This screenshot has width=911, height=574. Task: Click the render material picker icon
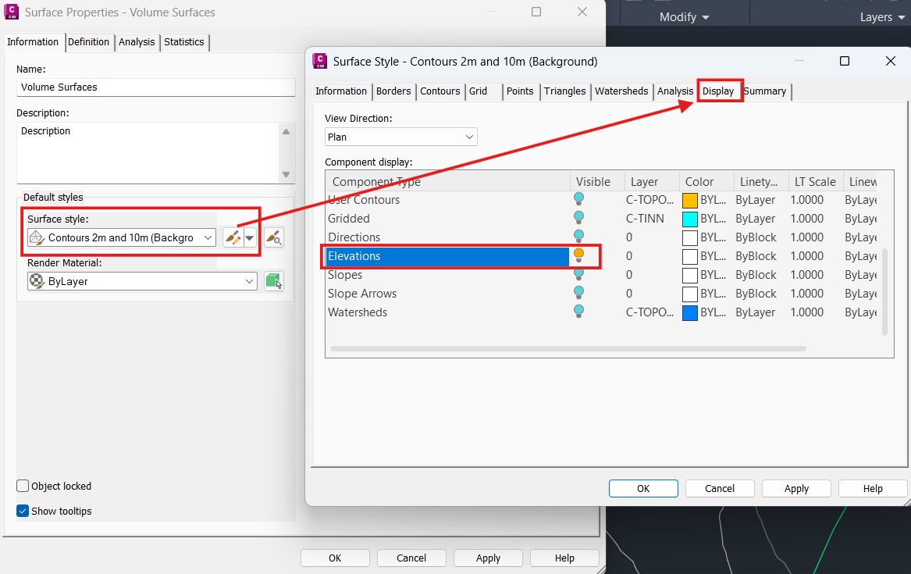click(273, 281)
